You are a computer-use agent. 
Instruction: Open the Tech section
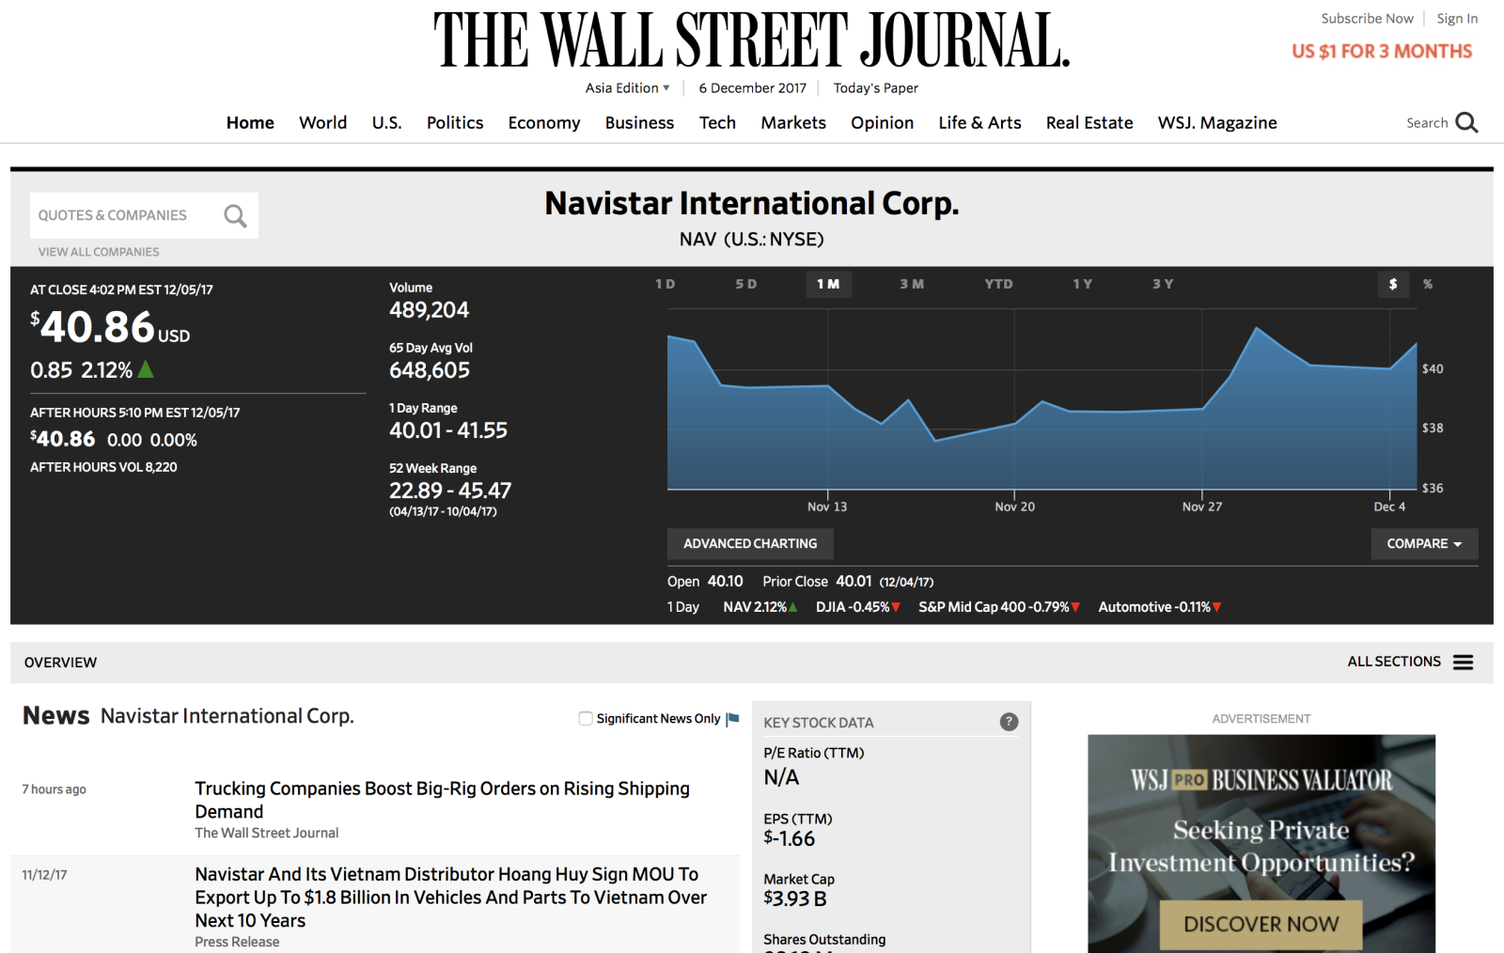tap(717, 123)
